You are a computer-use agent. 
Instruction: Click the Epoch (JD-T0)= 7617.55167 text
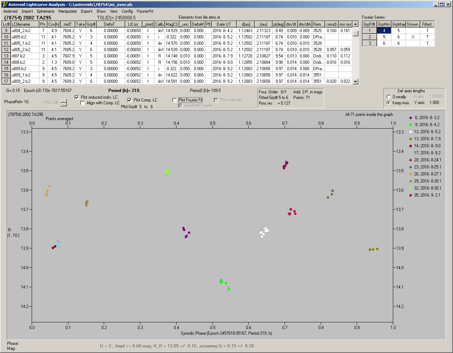coord(48,91)
